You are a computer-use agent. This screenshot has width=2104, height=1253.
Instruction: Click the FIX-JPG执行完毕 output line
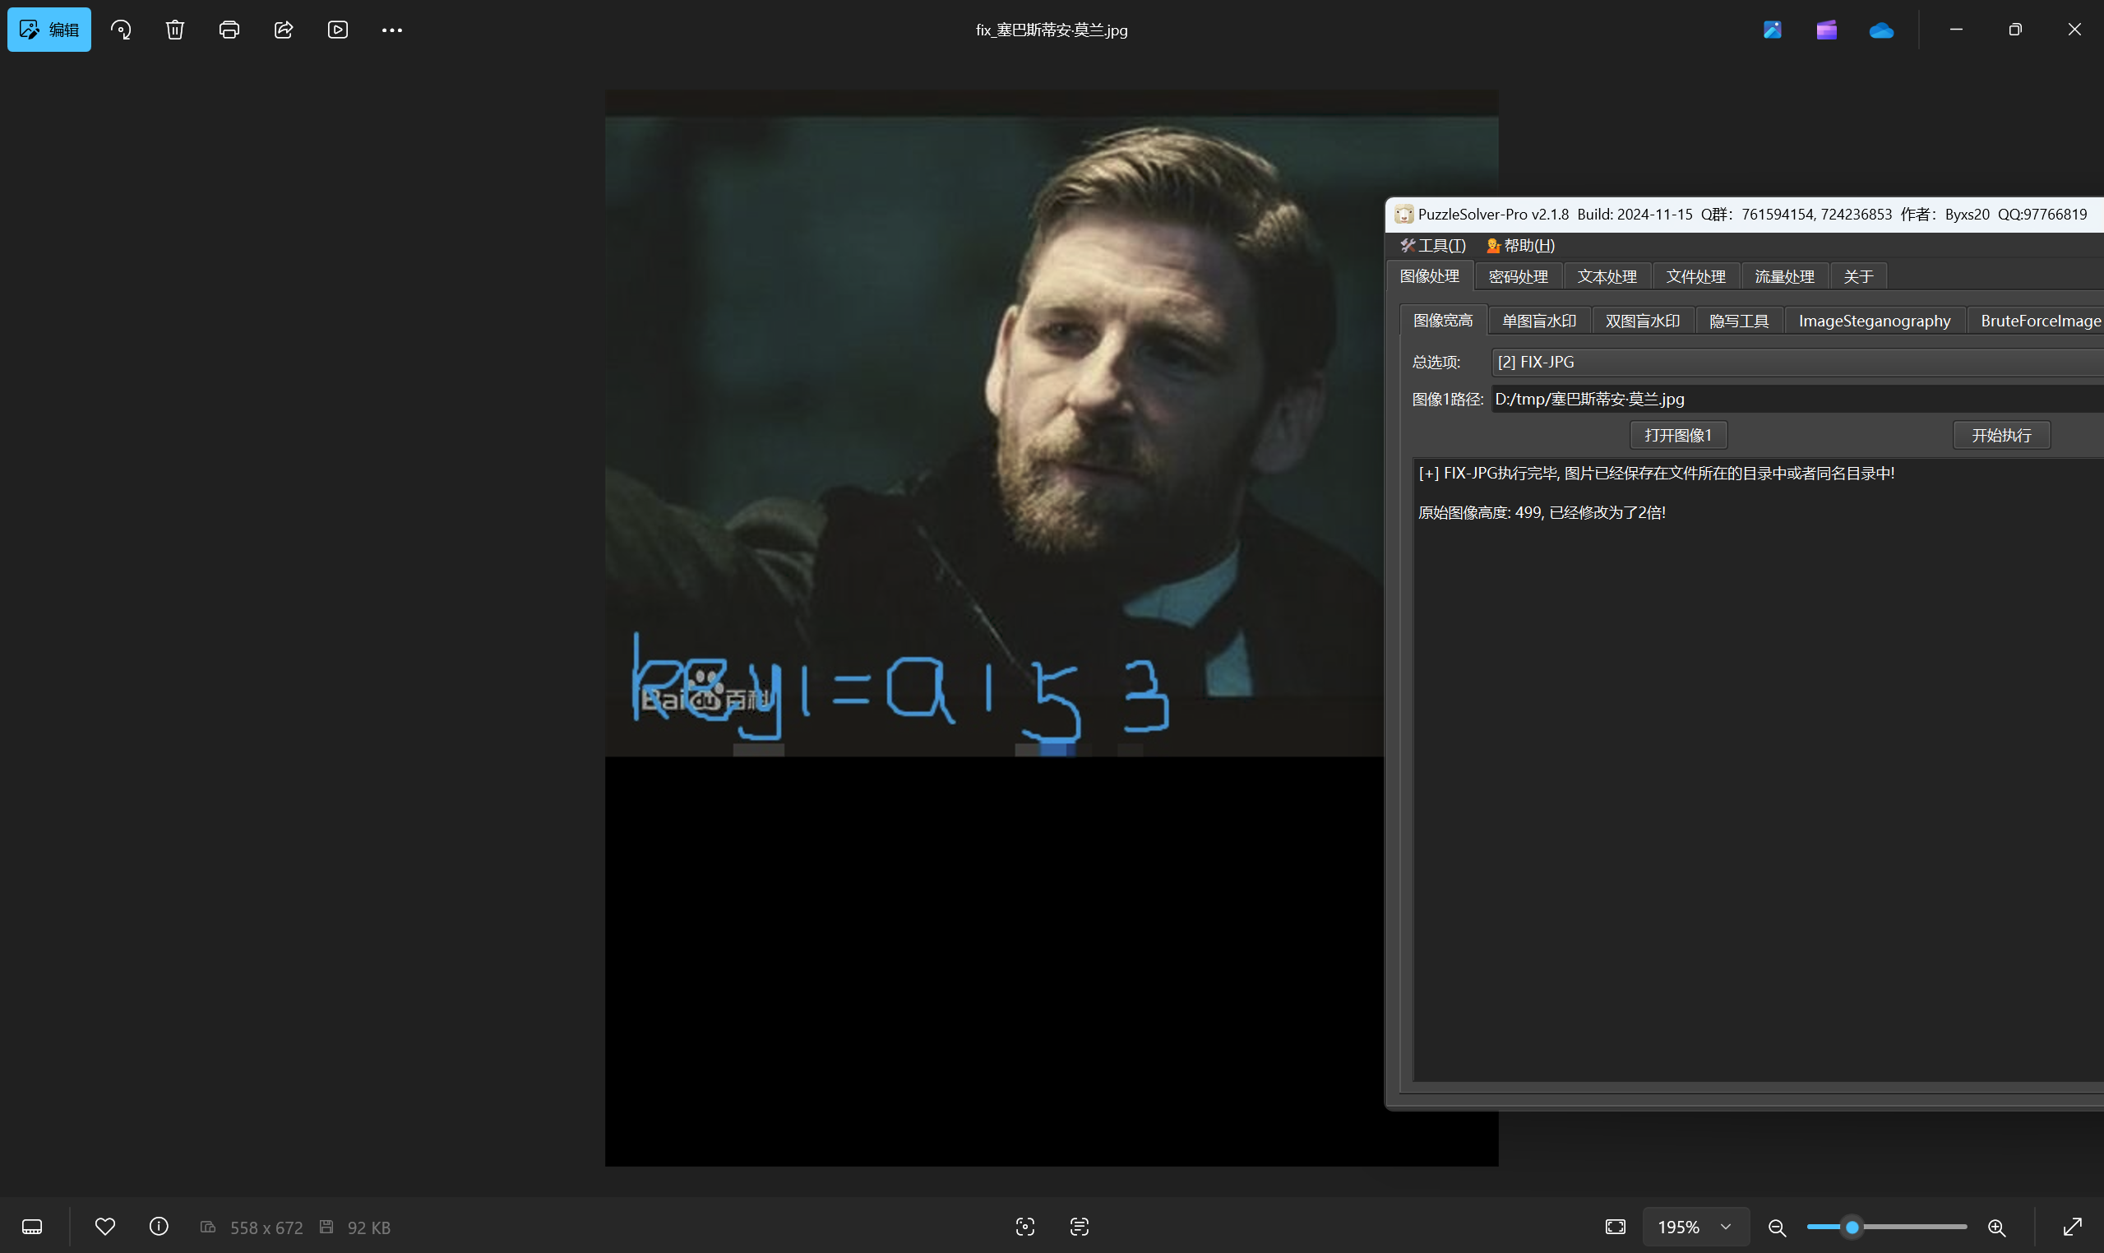(1656, 473)
